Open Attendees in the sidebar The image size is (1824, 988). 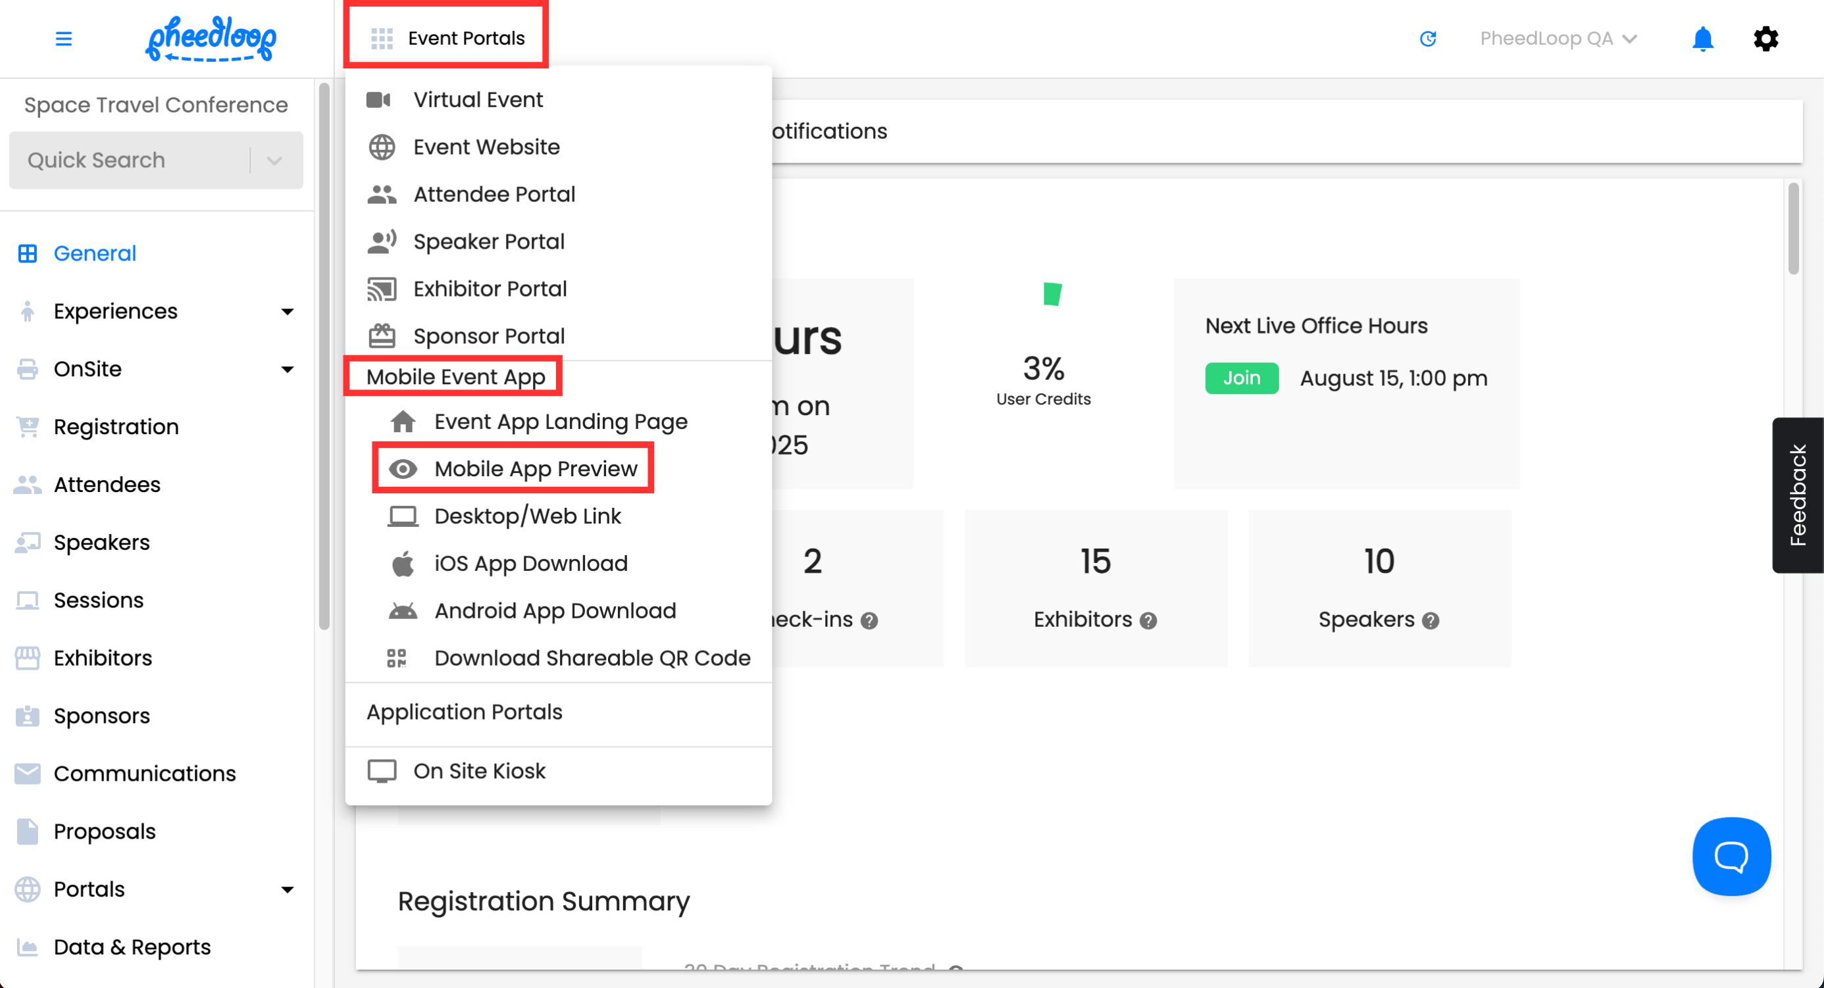pos(107,485)
